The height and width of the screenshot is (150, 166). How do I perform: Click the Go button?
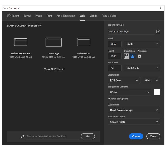(88, 136)
